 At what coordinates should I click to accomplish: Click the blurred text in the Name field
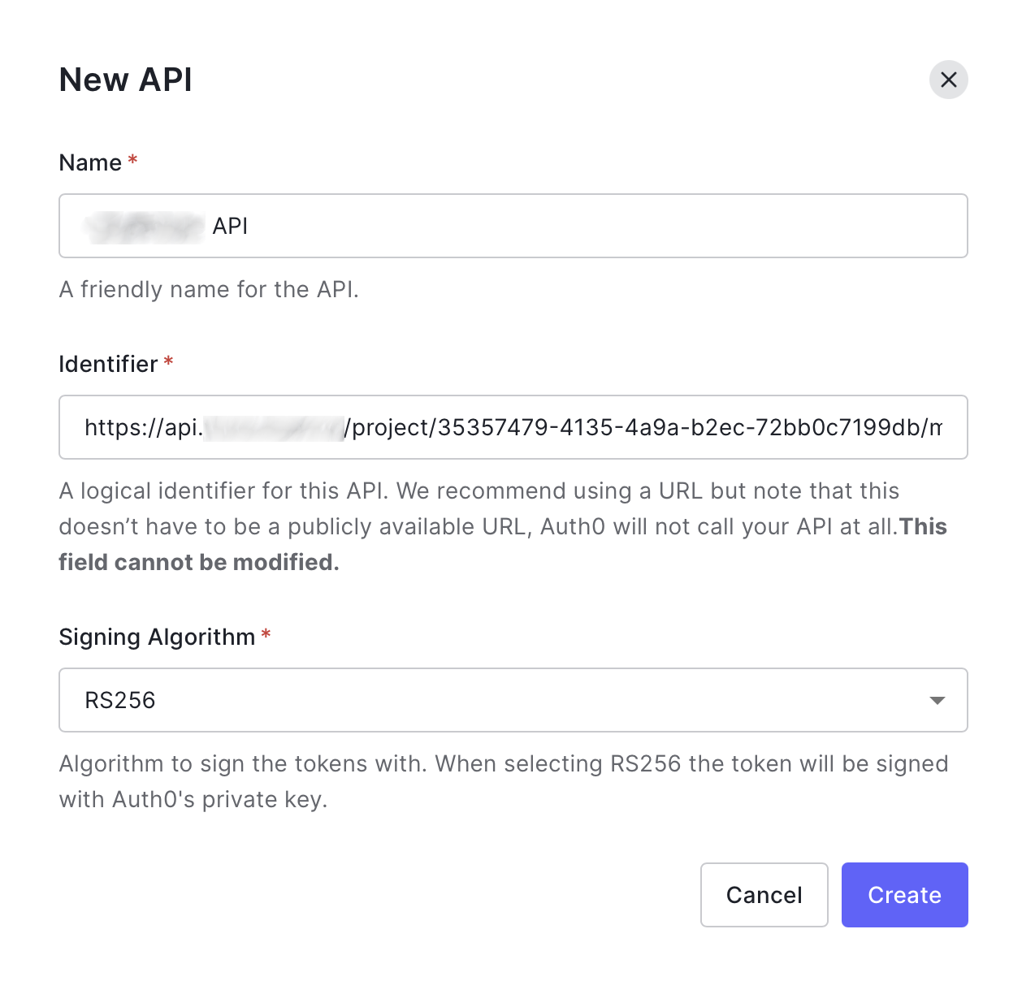click(x=145, y=227)
